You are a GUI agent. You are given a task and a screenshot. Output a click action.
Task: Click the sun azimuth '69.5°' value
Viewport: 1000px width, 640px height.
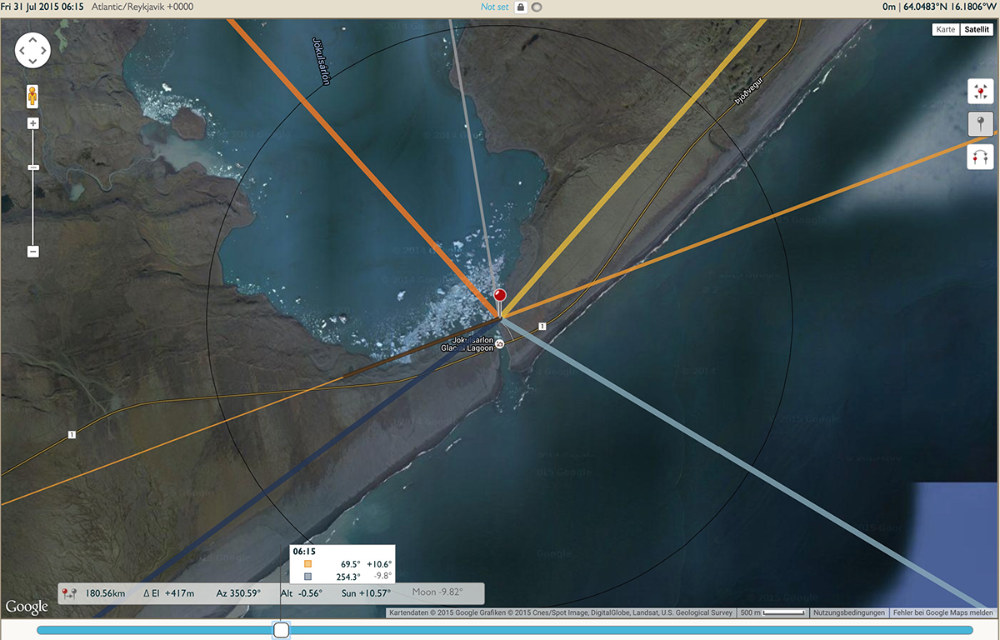click(351, 564)
